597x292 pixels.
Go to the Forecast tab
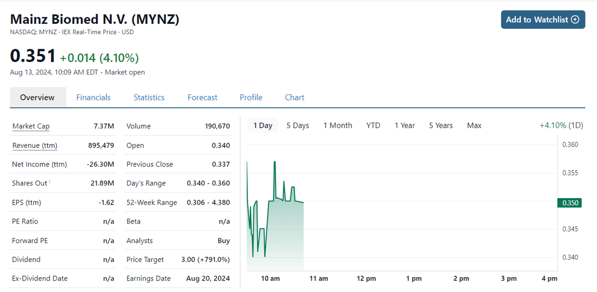[202, 97]
